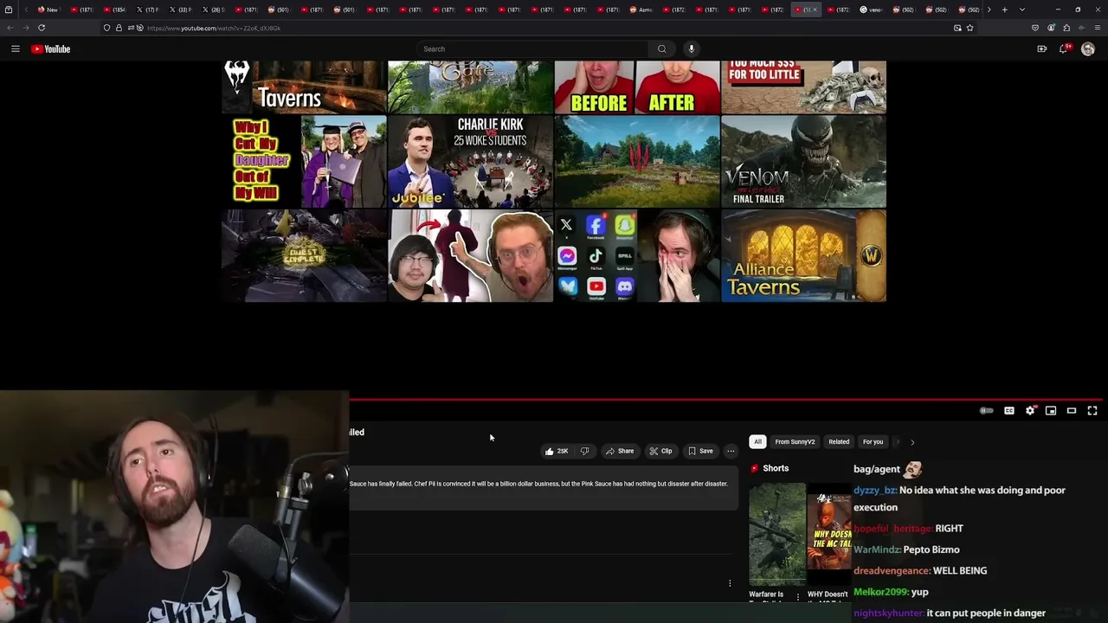
Task: Open more actions ellipsis beside Save
Action: [x=731, y=451]
